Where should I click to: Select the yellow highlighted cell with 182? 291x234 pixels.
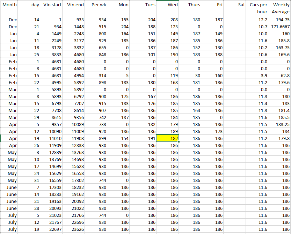pos(168,138)
